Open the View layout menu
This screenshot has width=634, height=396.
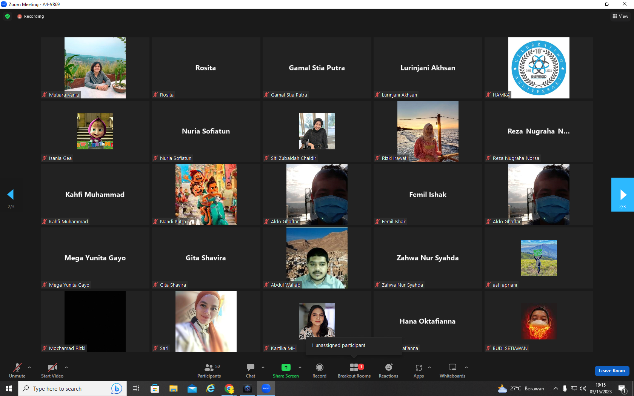(x=620, y=16)
